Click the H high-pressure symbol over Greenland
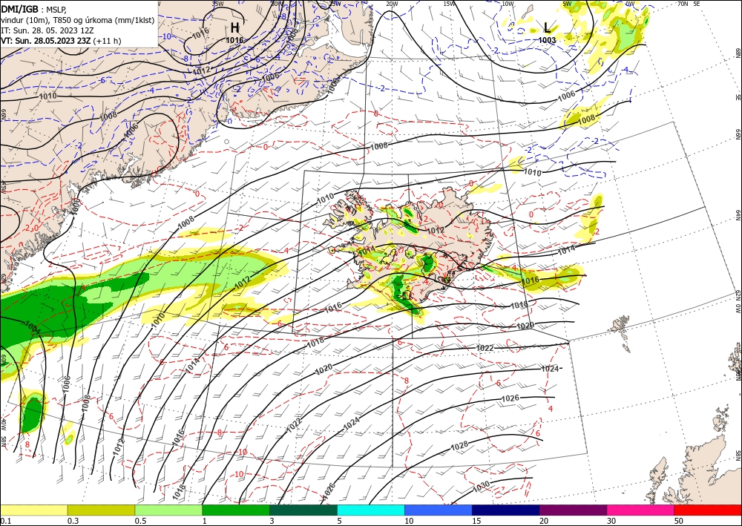Viewport: 742px width, 526px height. pos(234,27)
